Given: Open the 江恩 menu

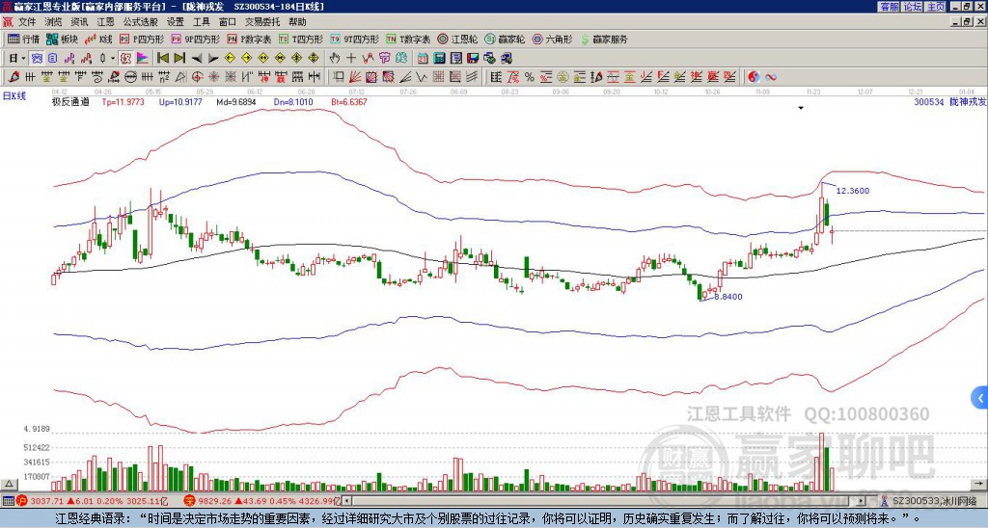Looking at the screenshot, I should pyautogui.click(x=105, y=22).
